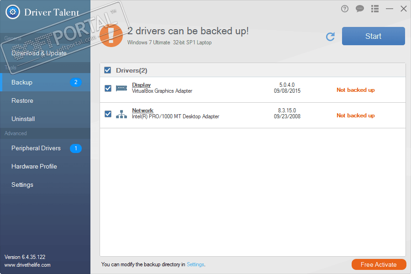Open the Hardware Profile page

click(x=45, y=167)
